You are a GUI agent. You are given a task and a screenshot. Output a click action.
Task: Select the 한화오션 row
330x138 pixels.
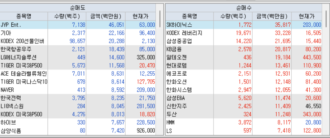pos(244,82)
